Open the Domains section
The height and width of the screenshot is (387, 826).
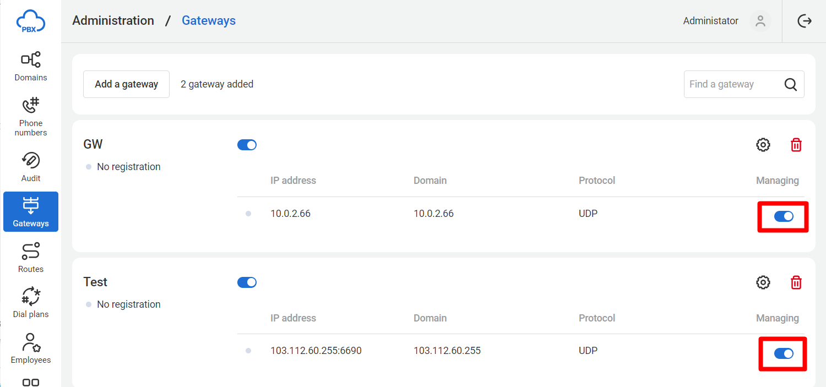tap(31, 66)
